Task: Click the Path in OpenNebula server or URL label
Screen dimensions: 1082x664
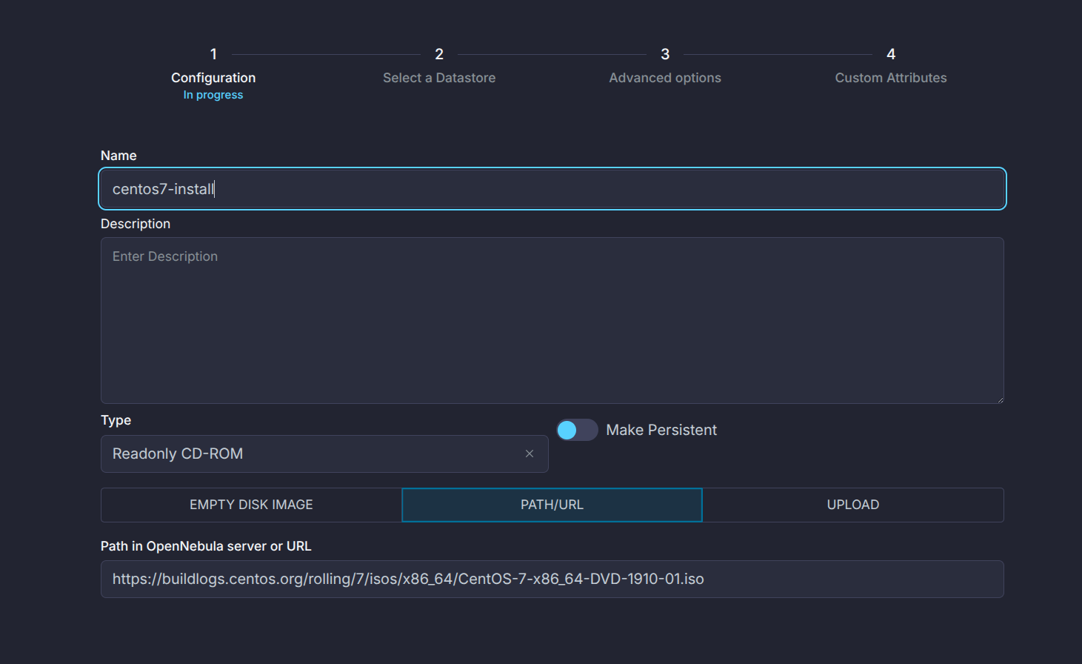Action: [206, 546]
